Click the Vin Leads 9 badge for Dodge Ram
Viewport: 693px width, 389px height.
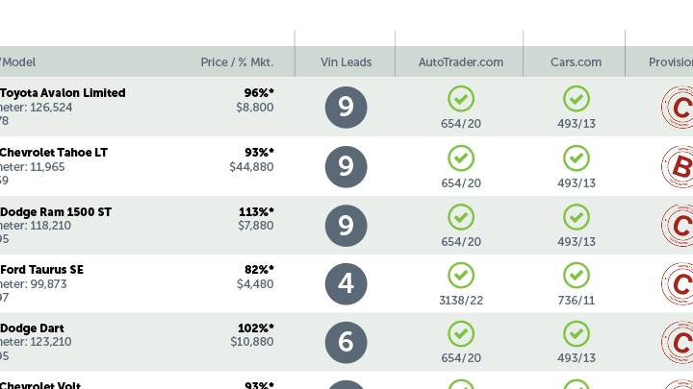(346, 226)
